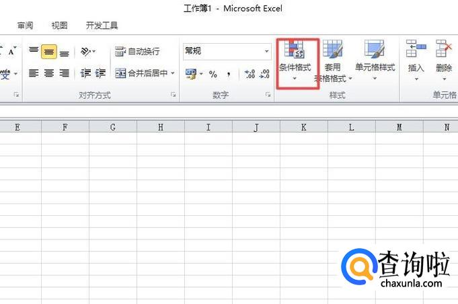
Task: Select column F header
Action: pos(65,127)
